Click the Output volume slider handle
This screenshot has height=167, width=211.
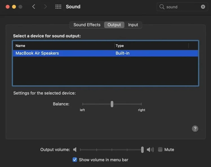coord(142,150)
